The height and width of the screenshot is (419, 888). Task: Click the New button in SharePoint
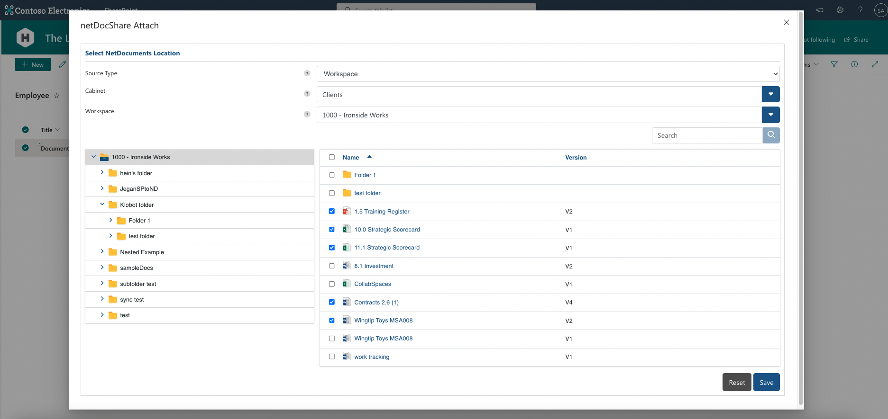pos(33,64)
